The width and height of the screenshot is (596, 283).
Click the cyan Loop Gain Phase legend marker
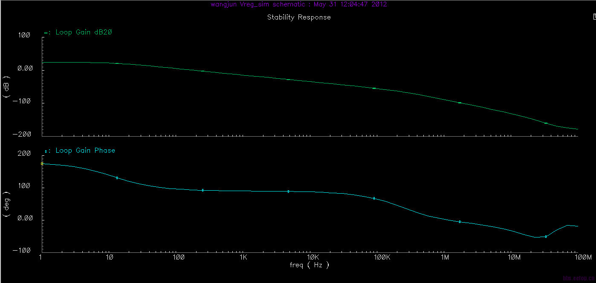coord(46,151)
